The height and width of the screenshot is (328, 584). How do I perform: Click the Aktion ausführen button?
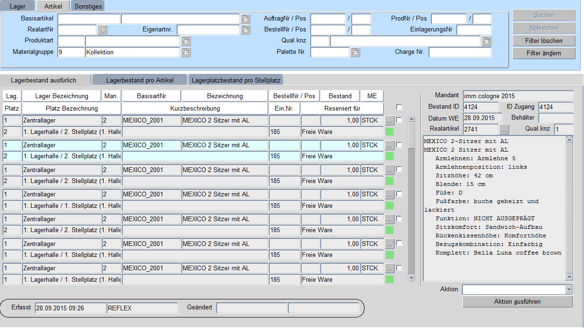517,302
